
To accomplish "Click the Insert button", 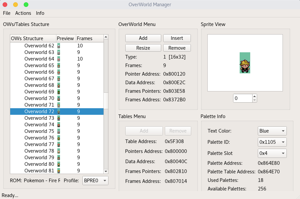I will tap(177, 38).
